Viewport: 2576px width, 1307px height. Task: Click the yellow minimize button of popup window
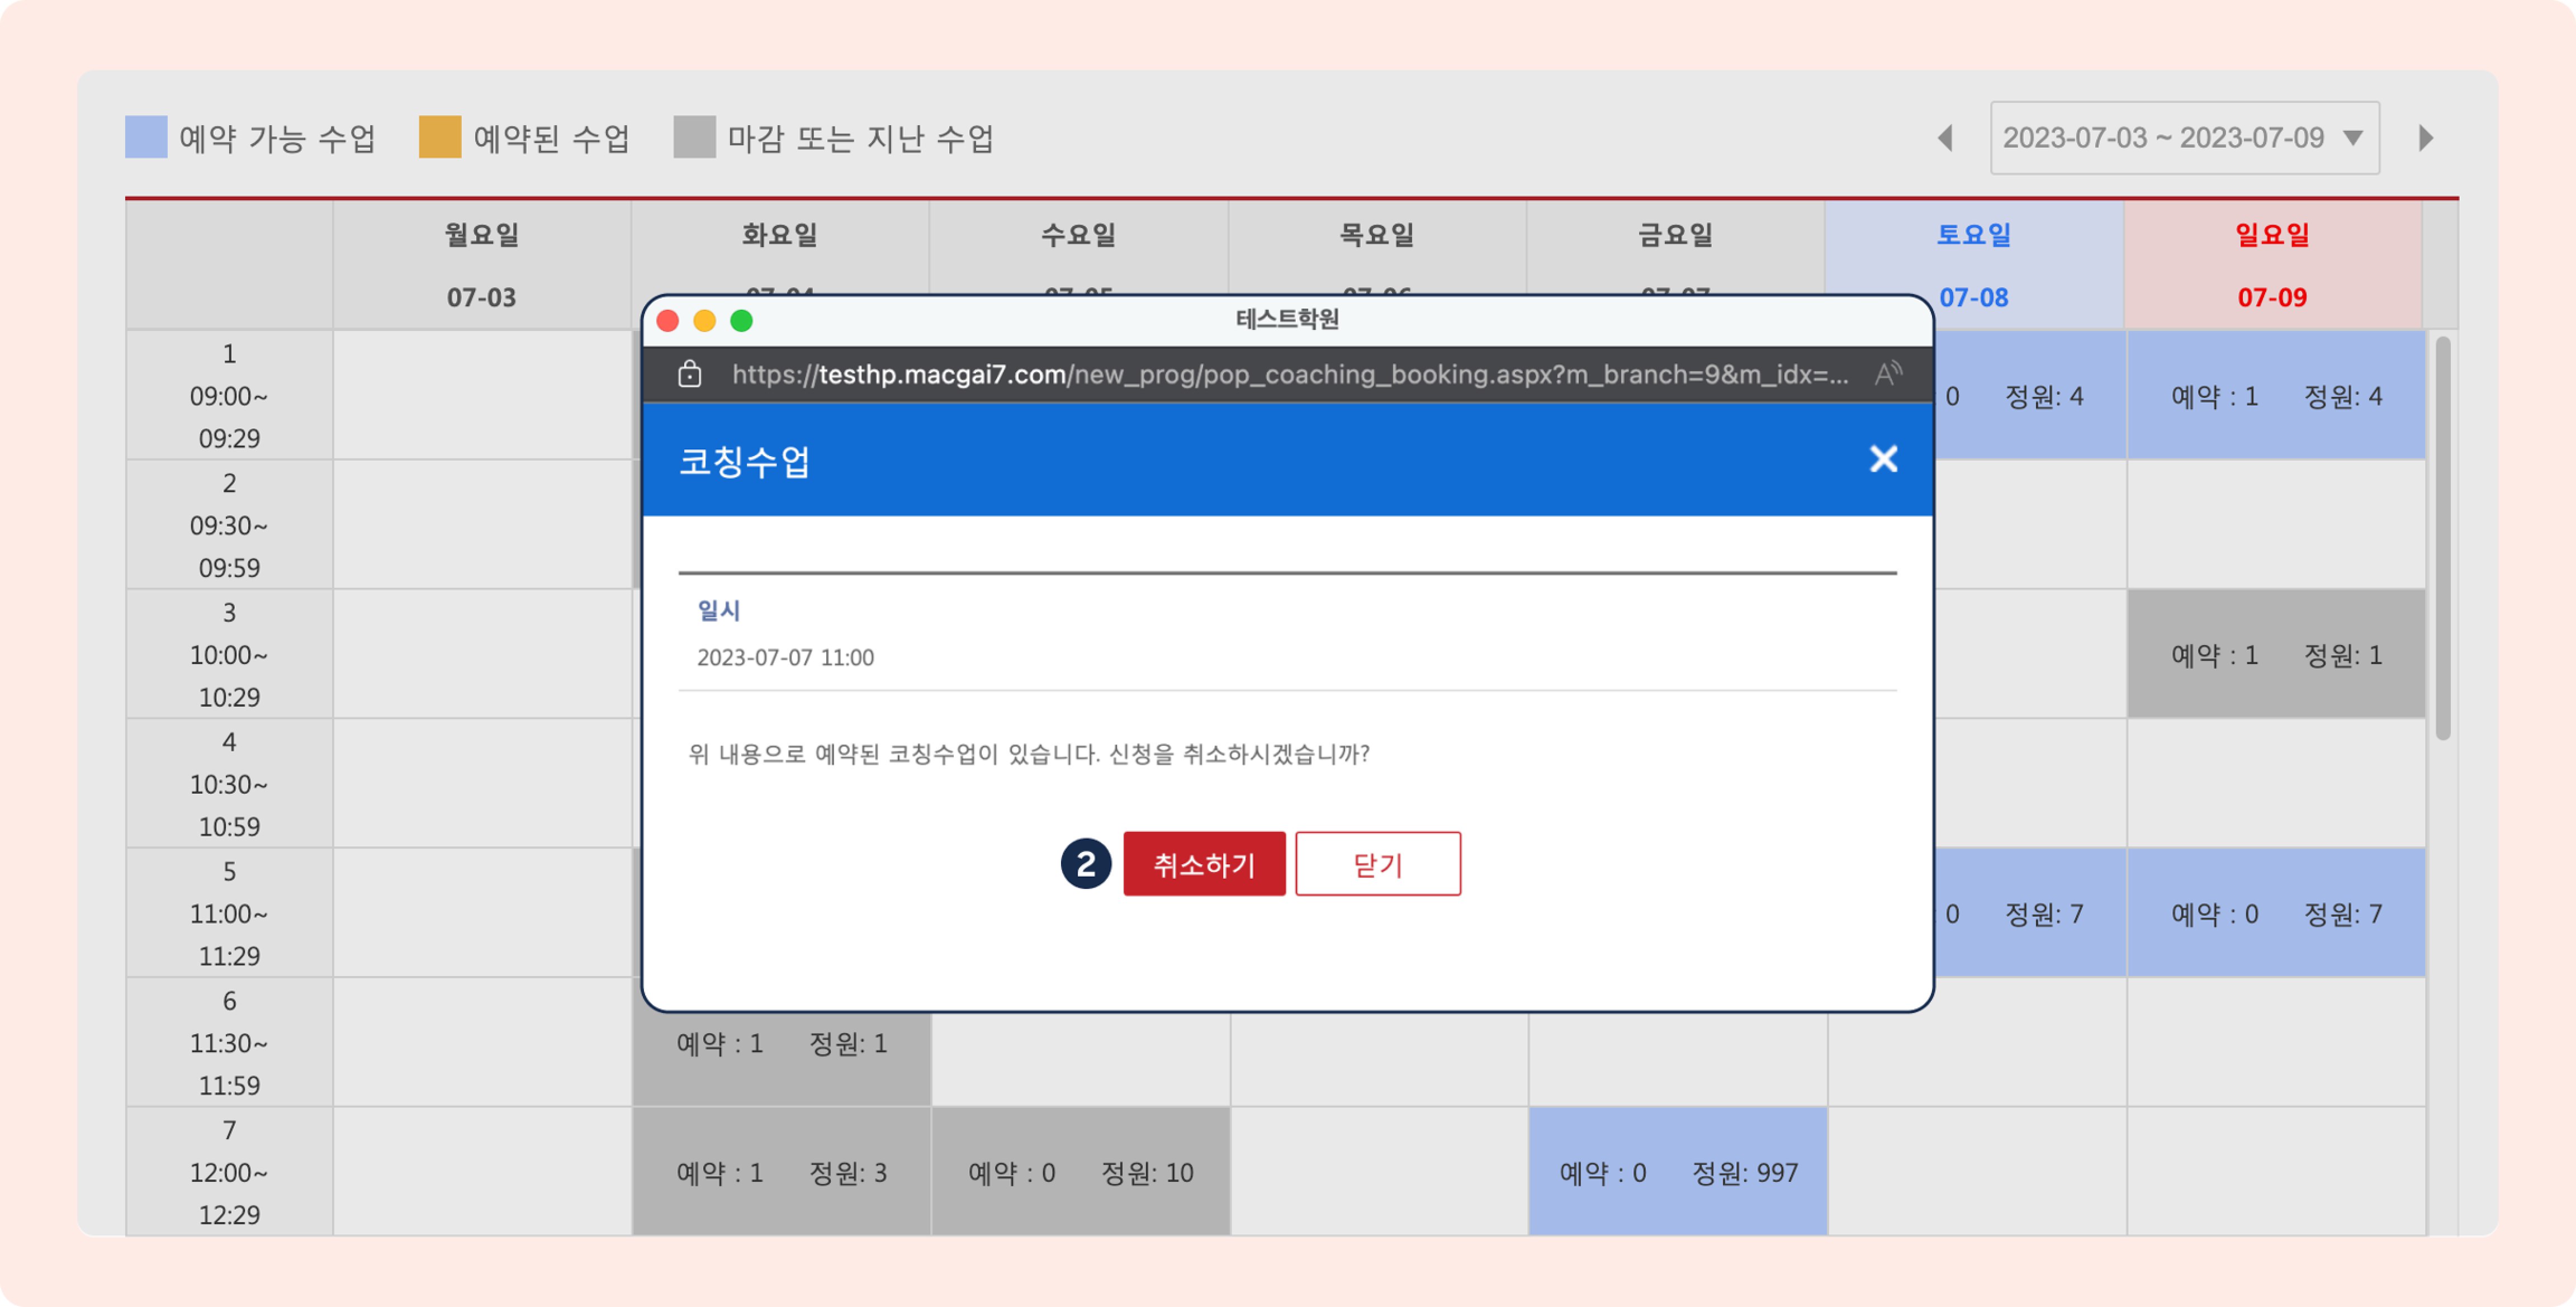point(704,321)
